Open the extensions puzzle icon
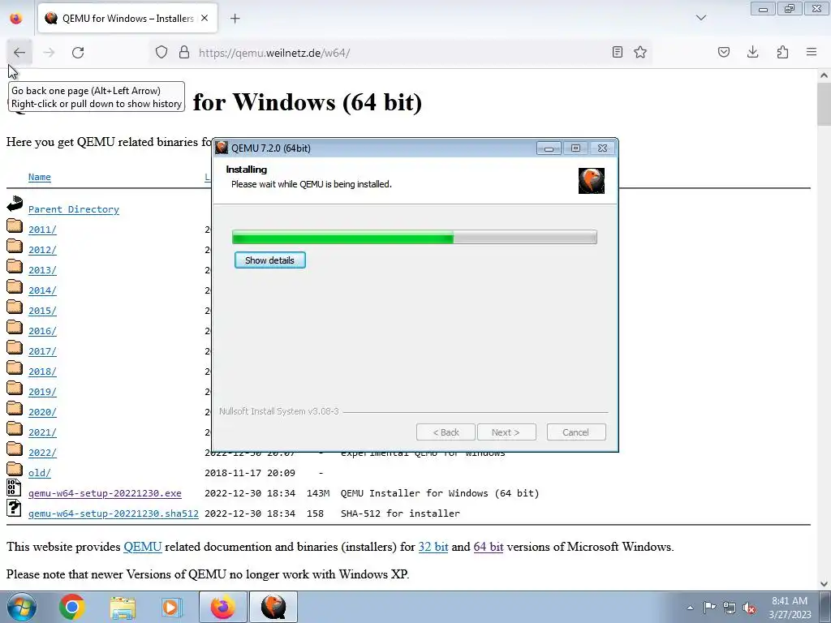The height and width of the screenshot is (623, 831). click(782, 52)
